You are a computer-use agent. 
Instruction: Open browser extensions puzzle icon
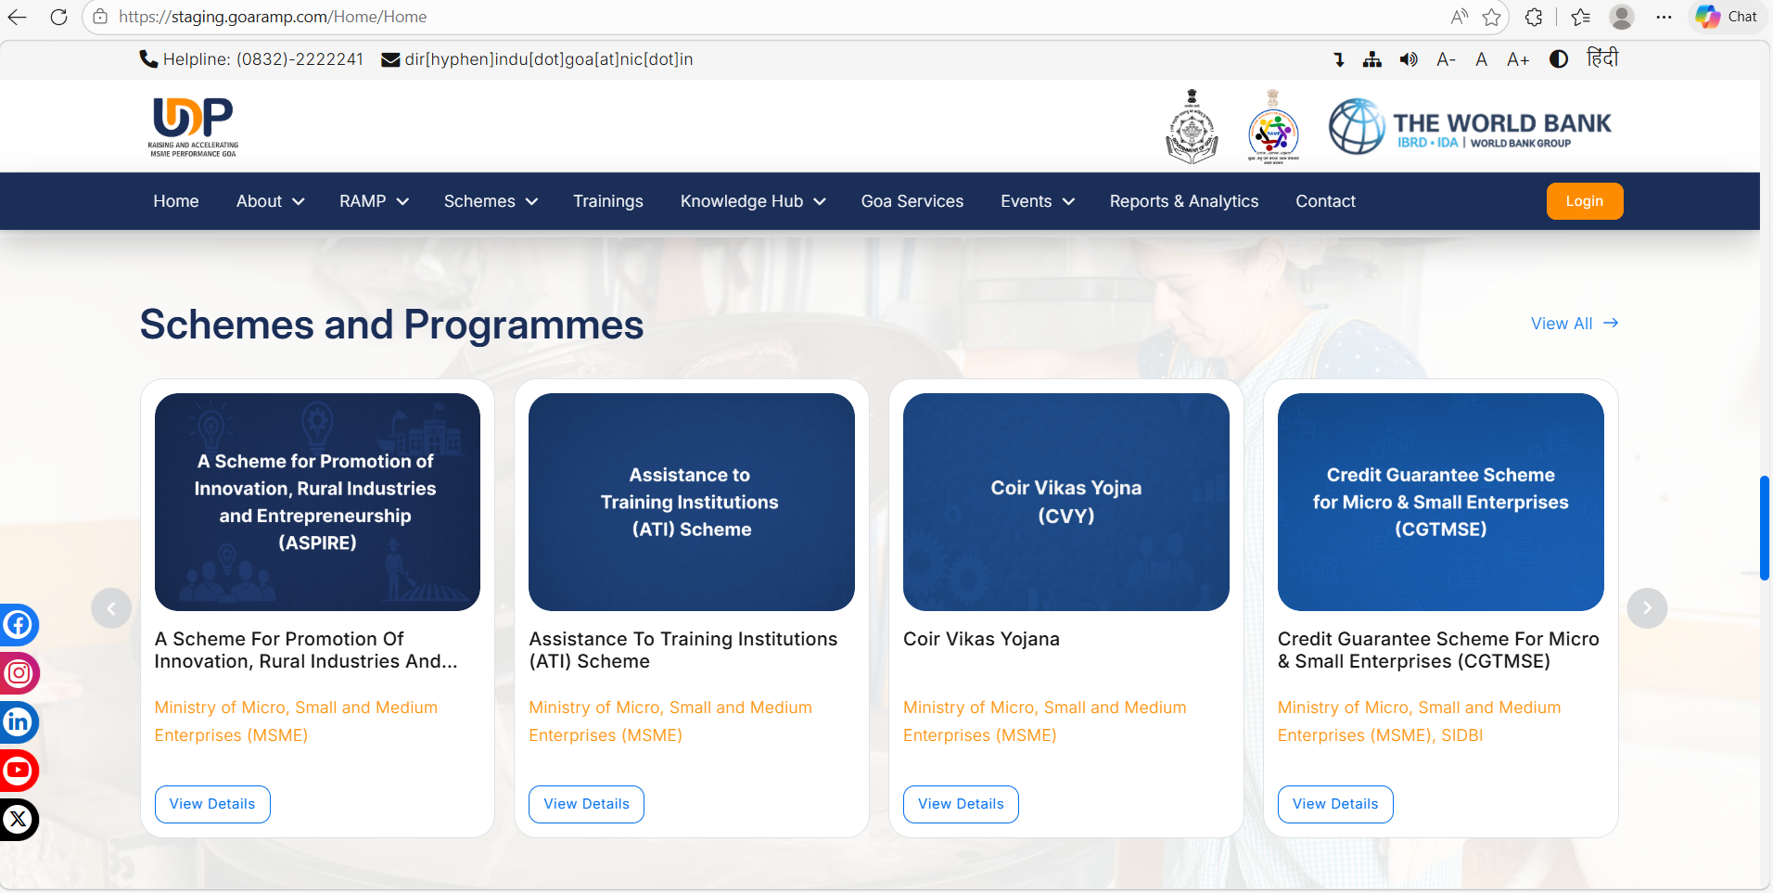(1535, 17)
